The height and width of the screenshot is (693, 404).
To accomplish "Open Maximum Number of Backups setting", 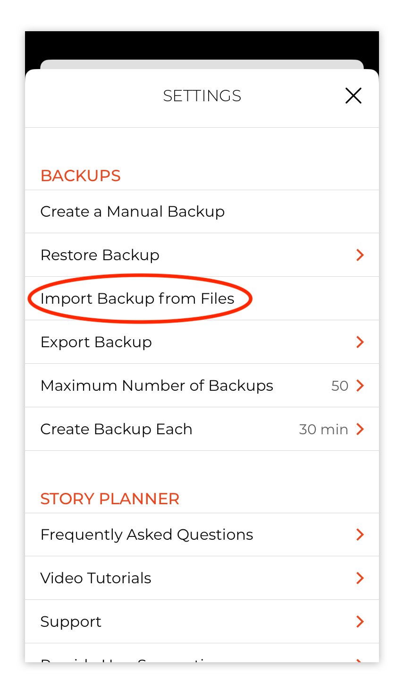I will pos(202,386).
